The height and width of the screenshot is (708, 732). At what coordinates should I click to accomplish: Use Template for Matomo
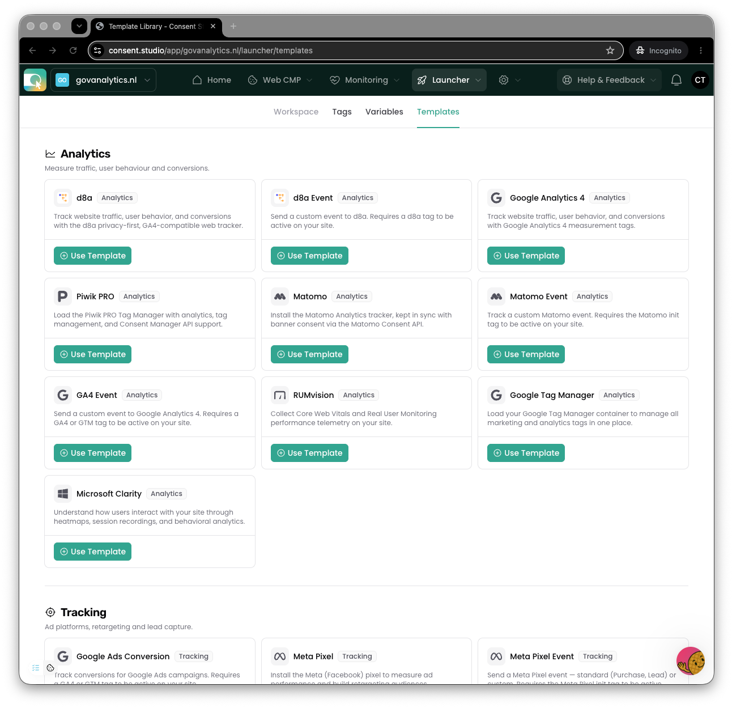[309, 354]
